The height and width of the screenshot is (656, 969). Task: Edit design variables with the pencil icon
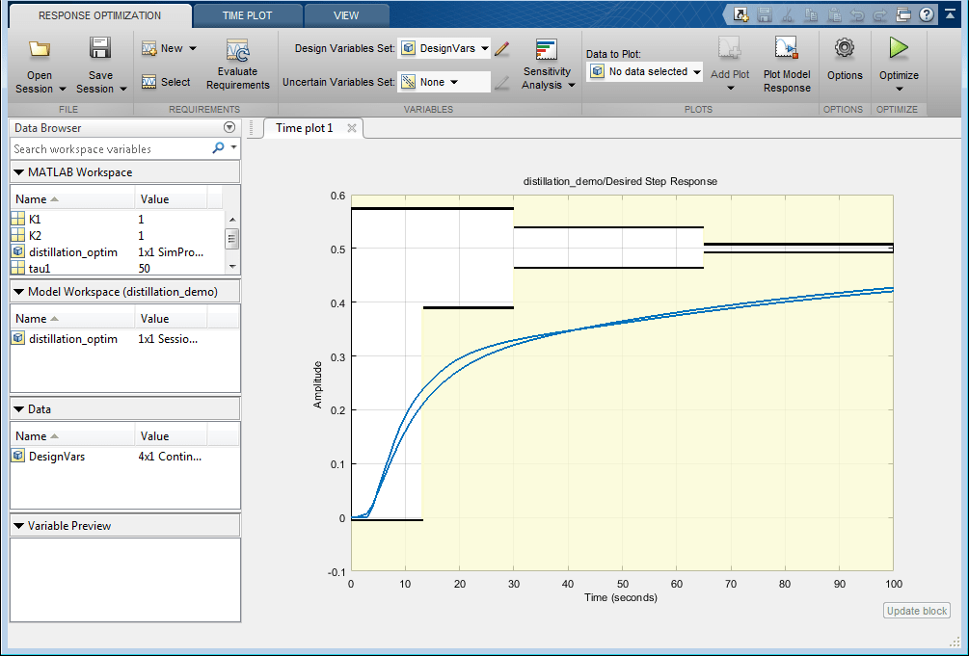pyautogui.click(x=501, y=48)
